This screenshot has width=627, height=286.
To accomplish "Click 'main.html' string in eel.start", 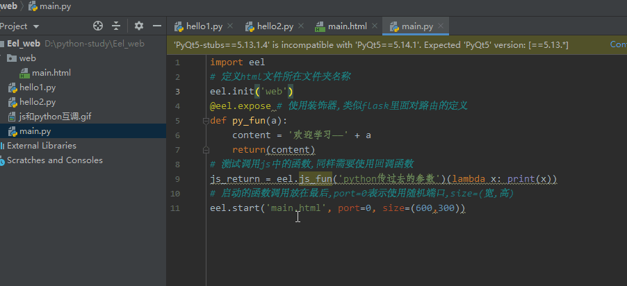I will (296, 208).
